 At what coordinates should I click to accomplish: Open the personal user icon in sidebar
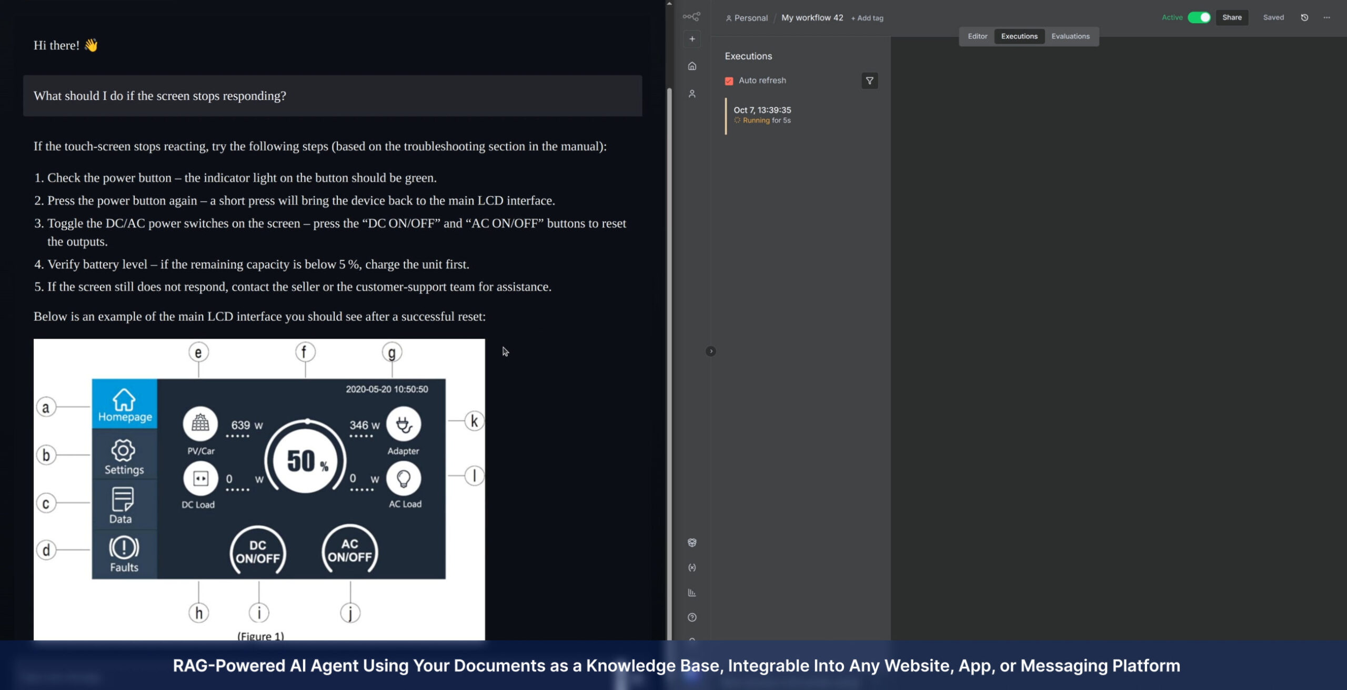pyautogui.click(x=692, y=94)
